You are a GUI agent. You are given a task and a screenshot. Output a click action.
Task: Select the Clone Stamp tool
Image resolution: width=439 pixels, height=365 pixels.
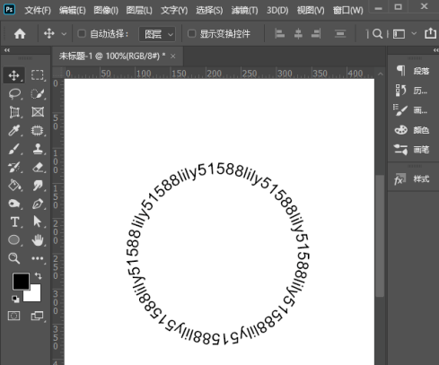(38, 149)
